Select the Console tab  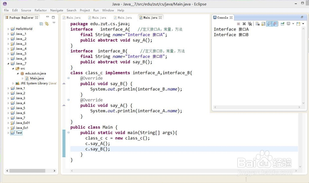(223, 18)
